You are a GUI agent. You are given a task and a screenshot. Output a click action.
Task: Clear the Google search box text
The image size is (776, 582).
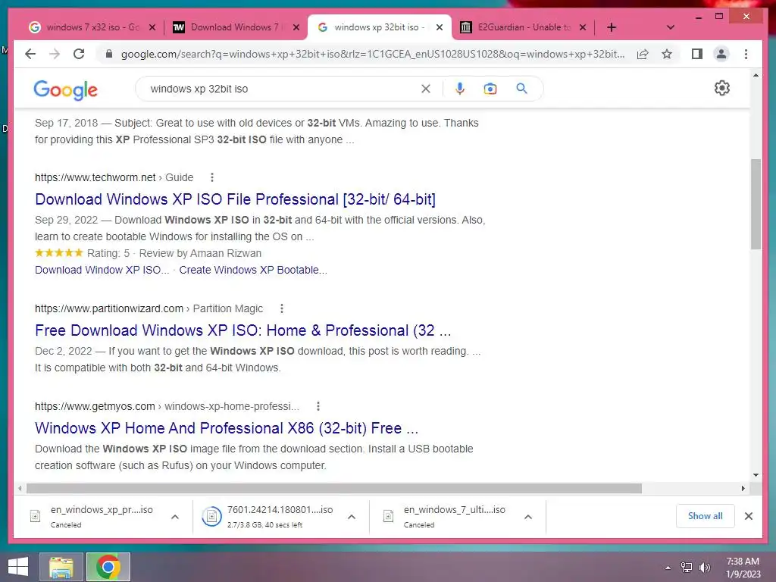426,89
